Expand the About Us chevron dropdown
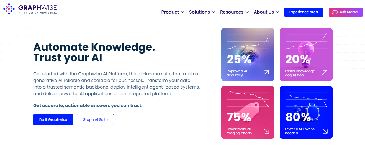This screenshot has width=365, height=147. tap(277, 12)
